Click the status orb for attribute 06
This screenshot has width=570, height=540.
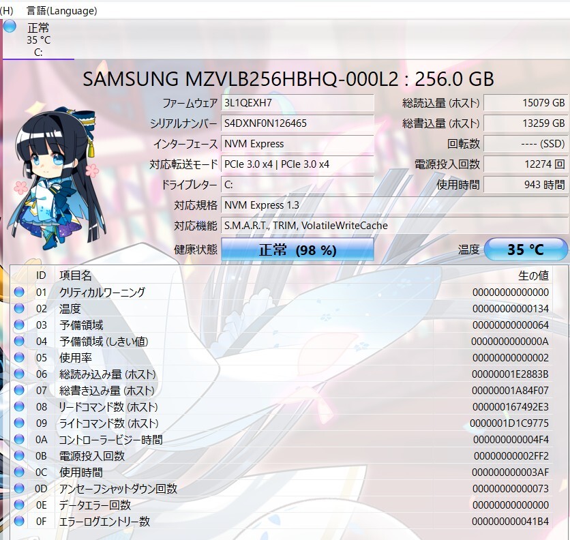click(x=19, y=374)
